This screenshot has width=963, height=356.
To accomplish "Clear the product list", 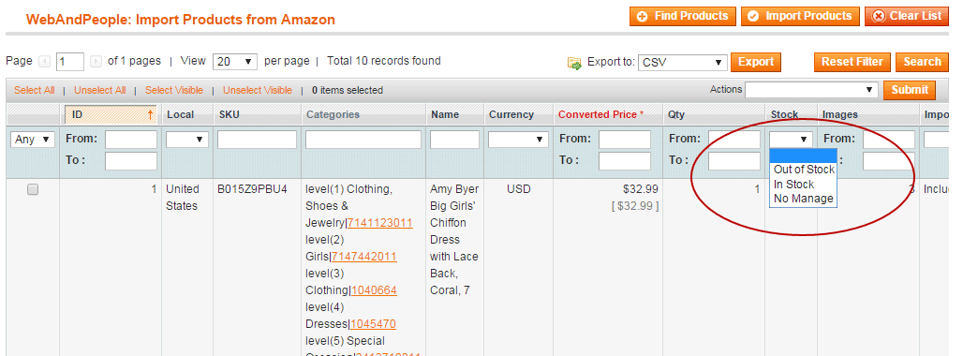I will pos(907,16).
